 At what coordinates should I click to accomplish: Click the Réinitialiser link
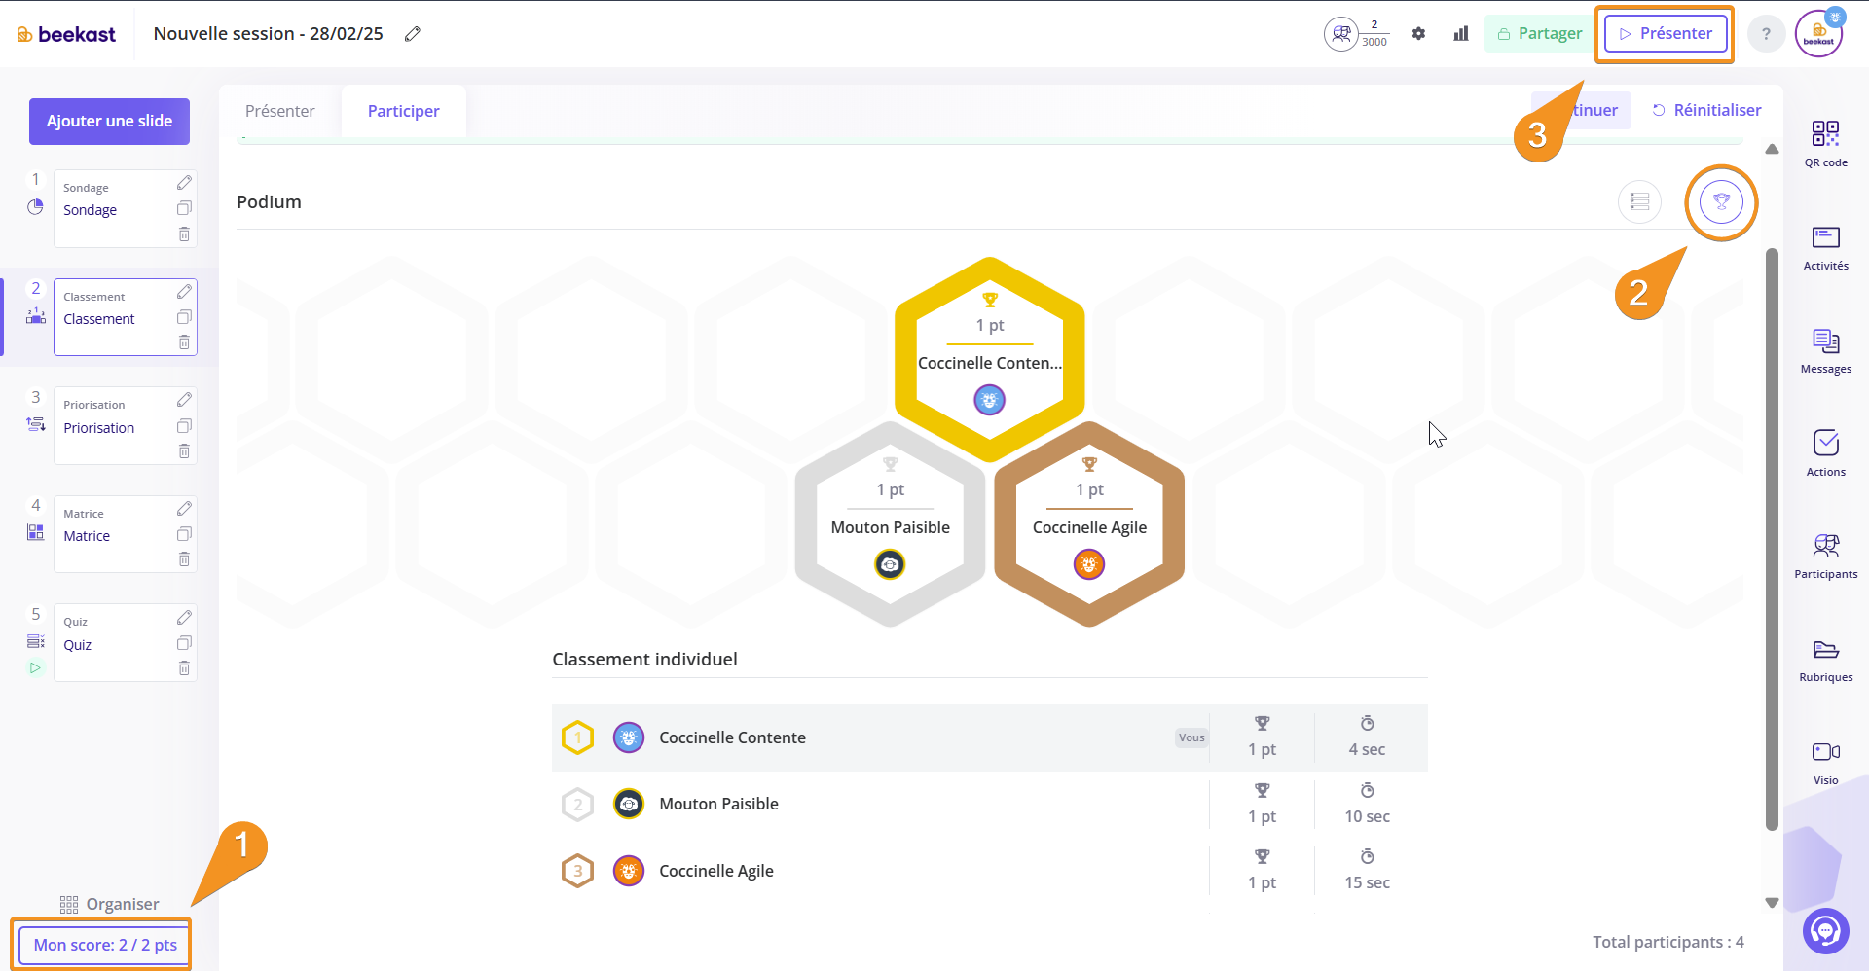[1706, 111]
